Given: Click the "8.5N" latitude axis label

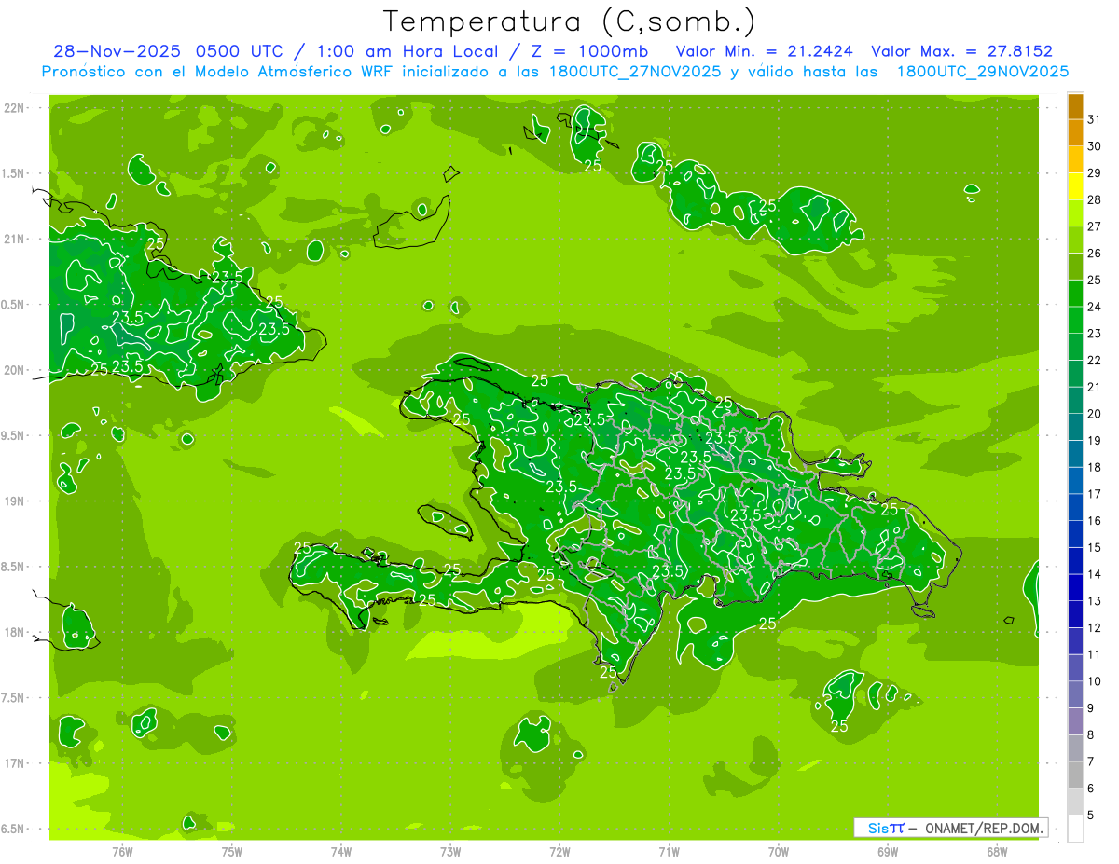Looking at the screenshot, I should (x=13, y=567).
